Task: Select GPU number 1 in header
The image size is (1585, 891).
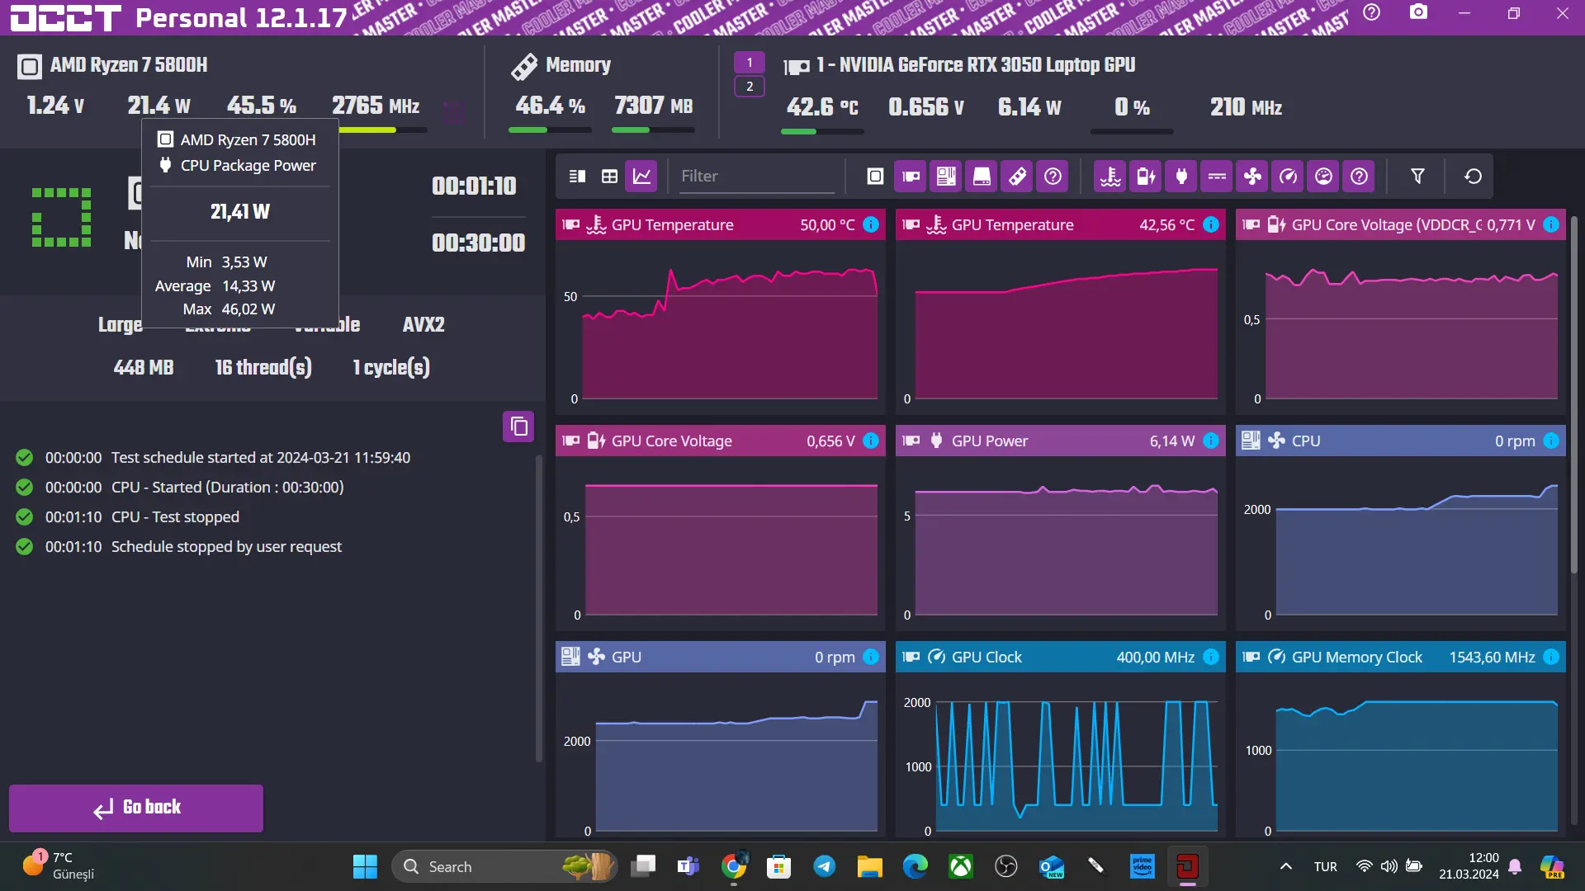Action: 750,63
